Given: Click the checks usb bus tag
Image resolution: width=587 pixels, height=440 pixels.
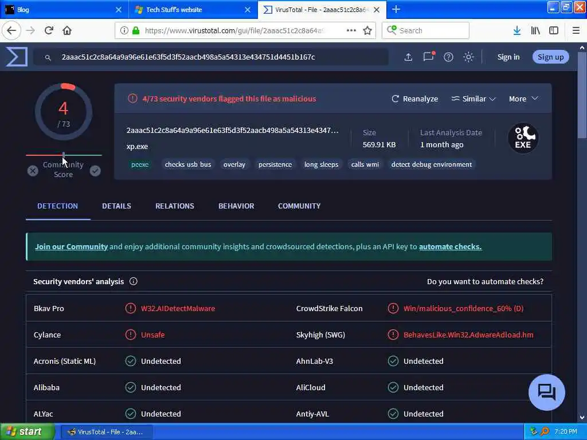Looking at the screenshot, I should point(188,164).
